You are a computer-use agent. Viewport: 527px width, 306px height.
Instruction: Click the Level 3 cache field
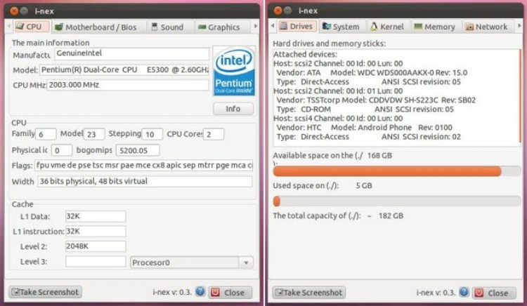(96, 262)
